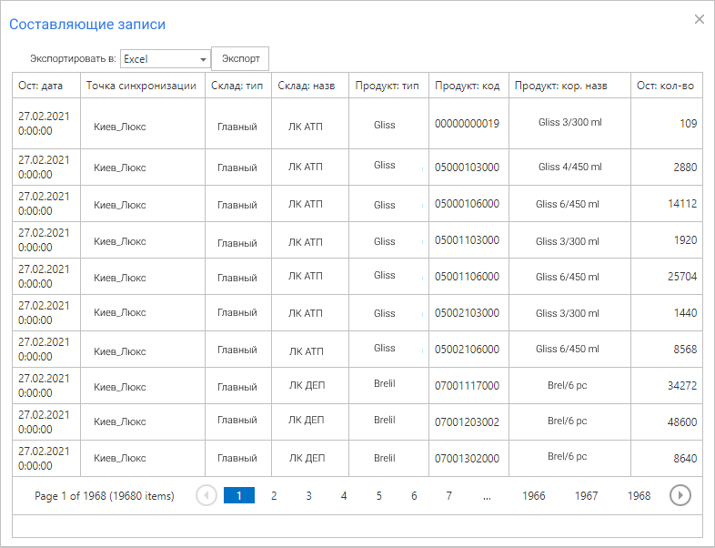Open page 7 of results
This screenshot has width=715, height=548.
449,495
